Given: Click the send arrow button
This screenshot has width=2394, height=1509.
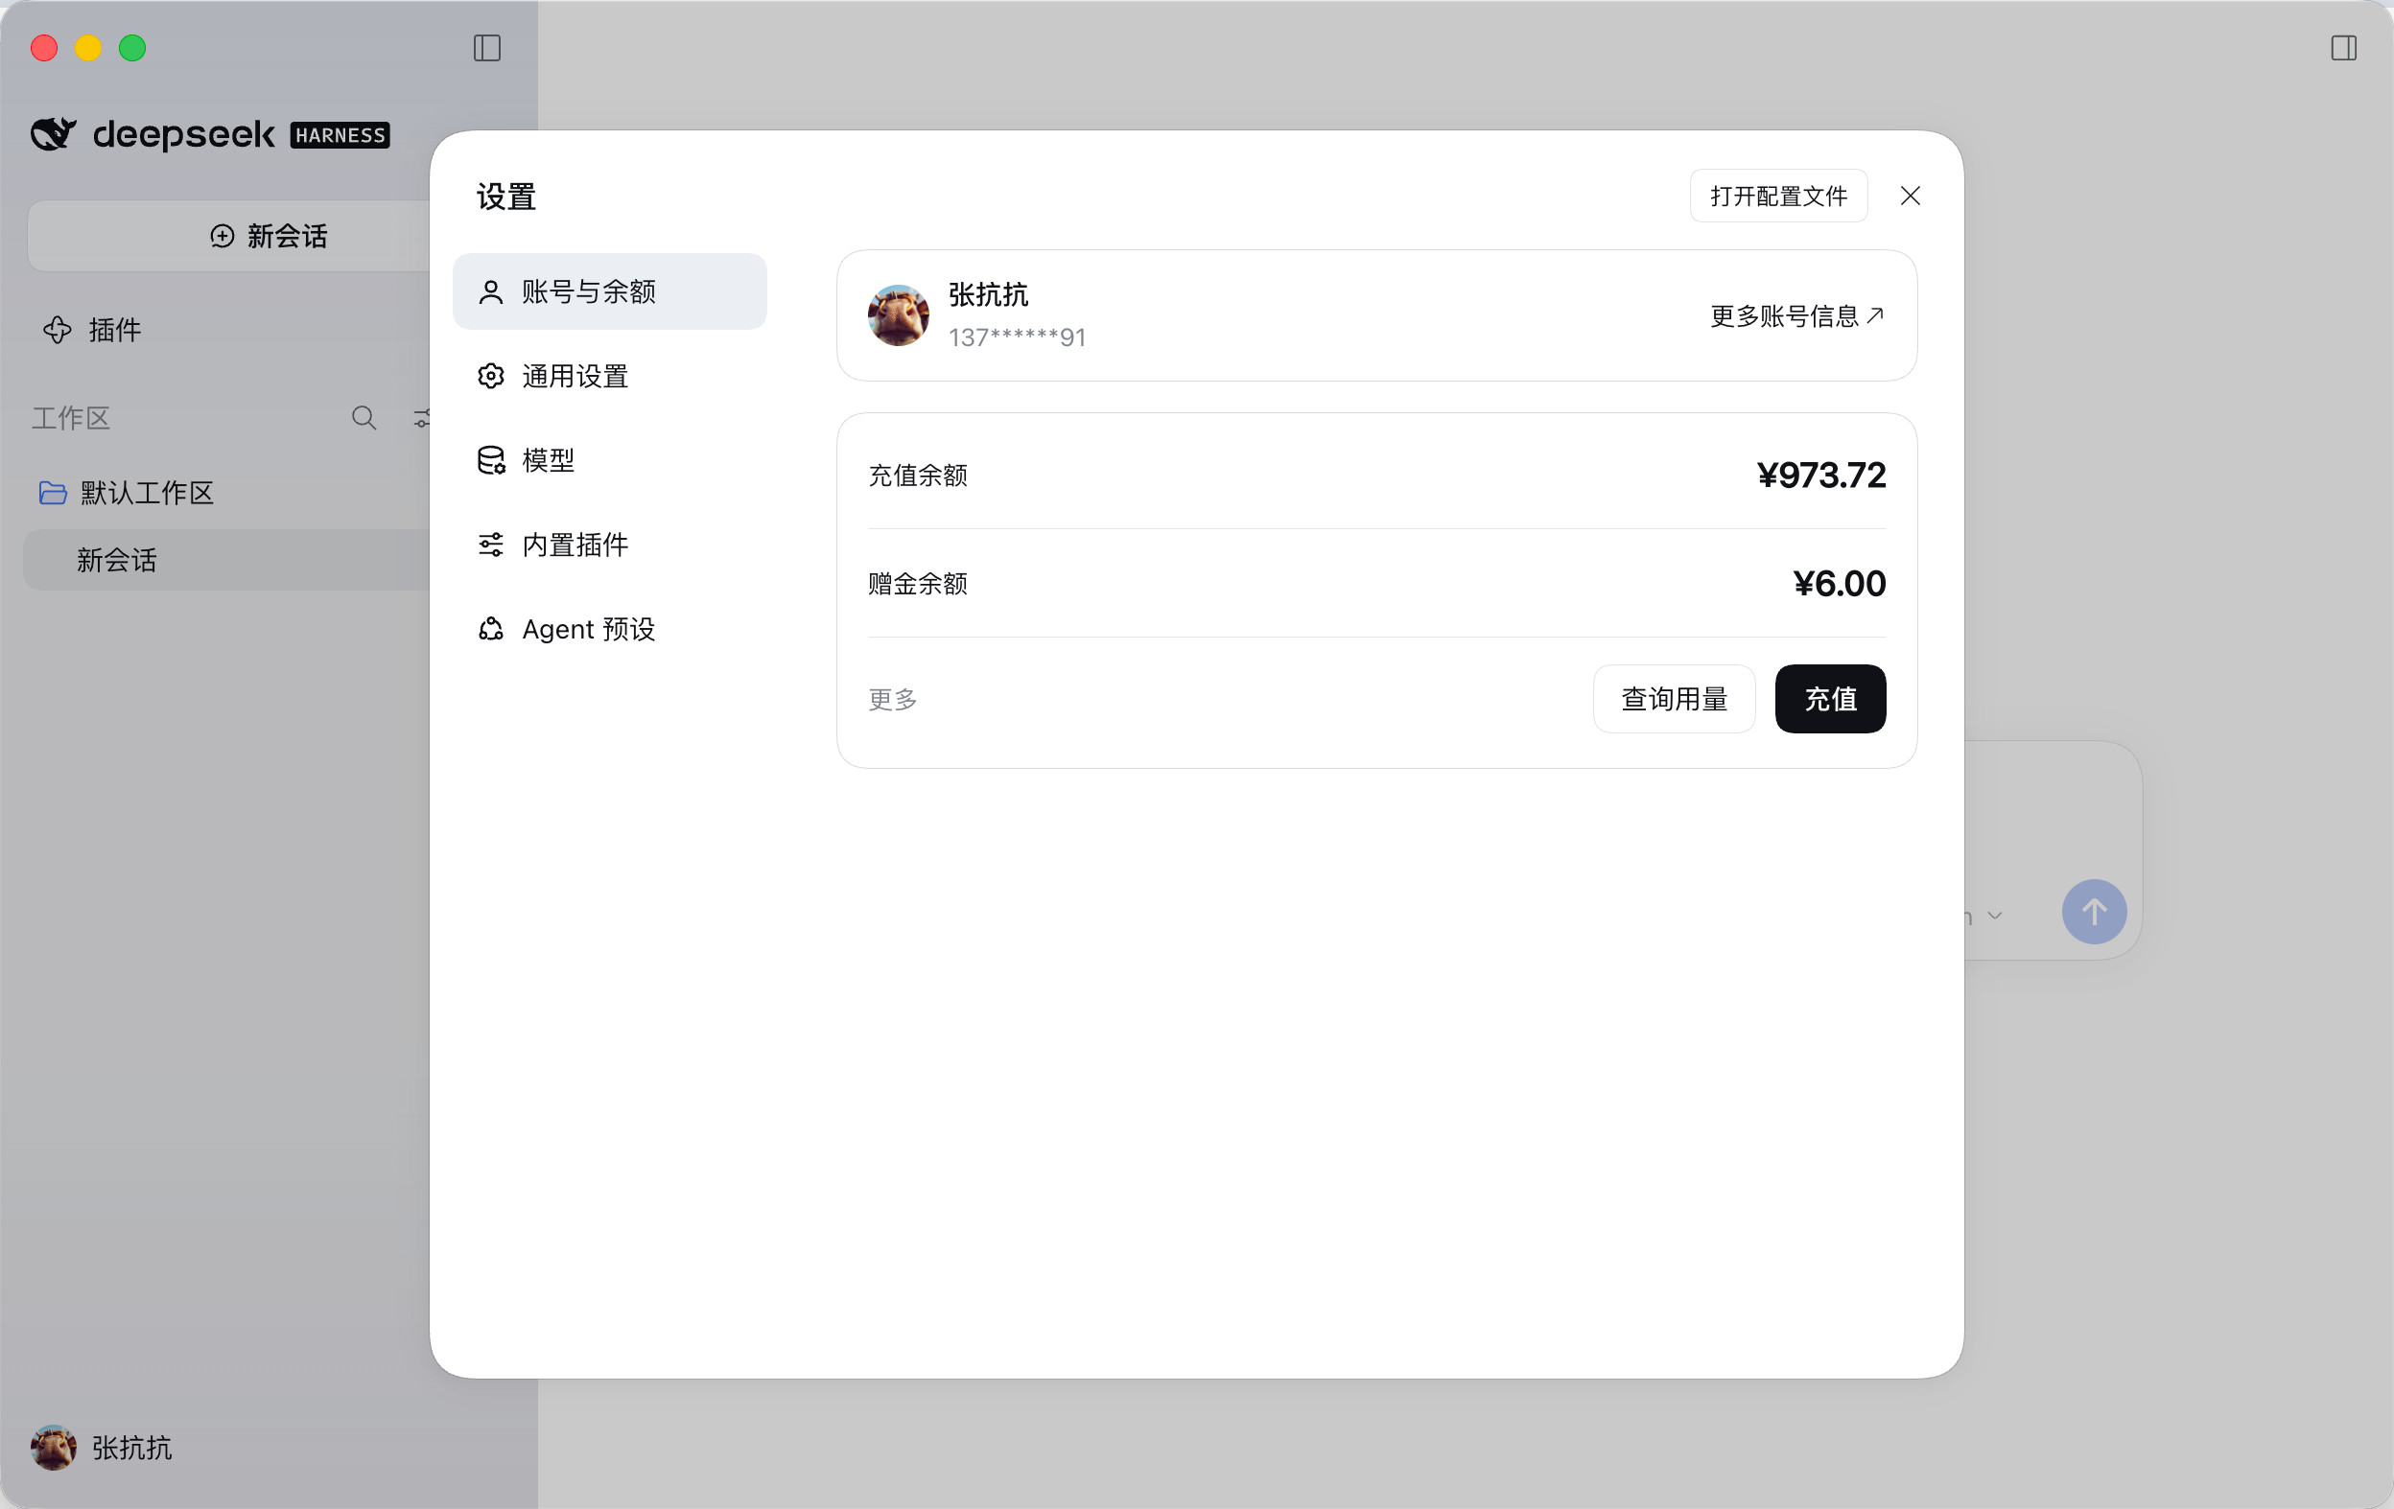Looking at the screenshot, I should [x=2094, y=911].
